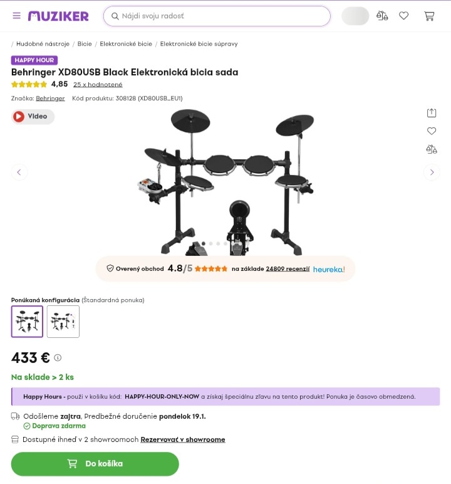Screen dimensions: 451x484
Task: Show price info icon next to 433 €
Action: point(58,357)
